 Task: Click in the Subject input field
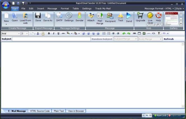51,39
